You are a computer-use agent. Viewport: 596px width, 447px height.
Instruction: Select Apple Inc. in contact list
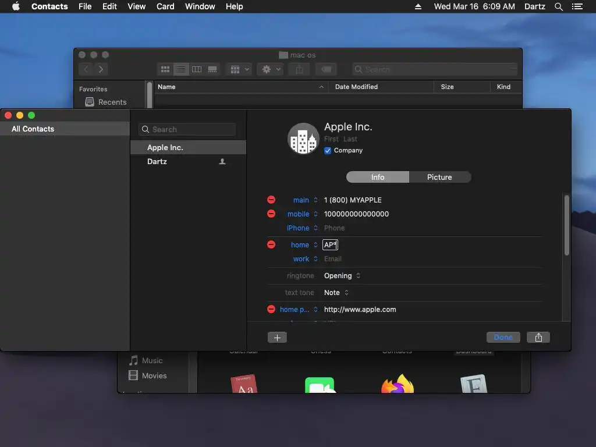click(188, 147)
